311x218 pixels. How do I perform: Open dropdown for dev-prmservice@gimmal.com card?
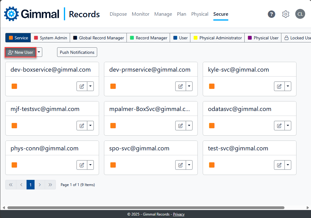pyautogui.click(x=189, y=86)
